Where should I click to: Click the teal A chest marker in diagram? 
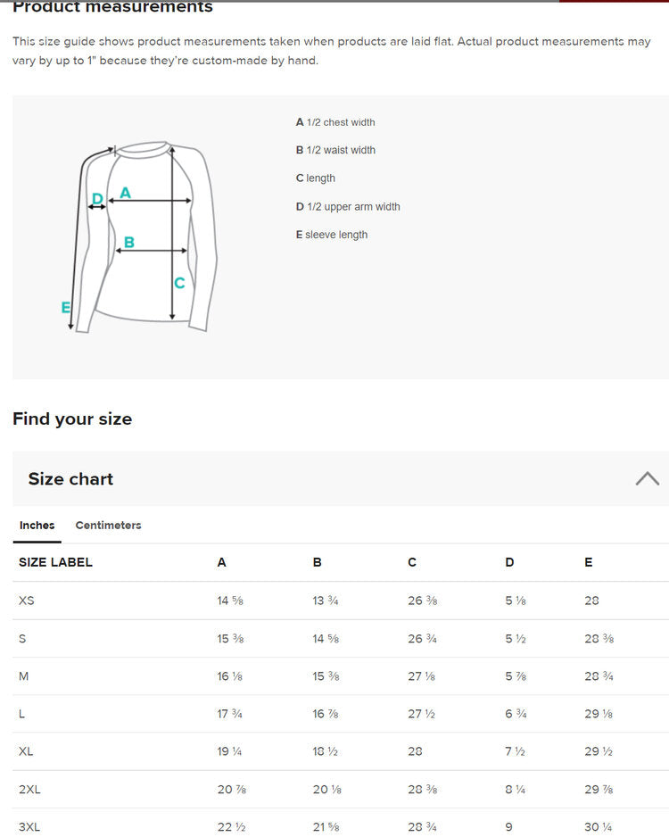coord(125,193)
